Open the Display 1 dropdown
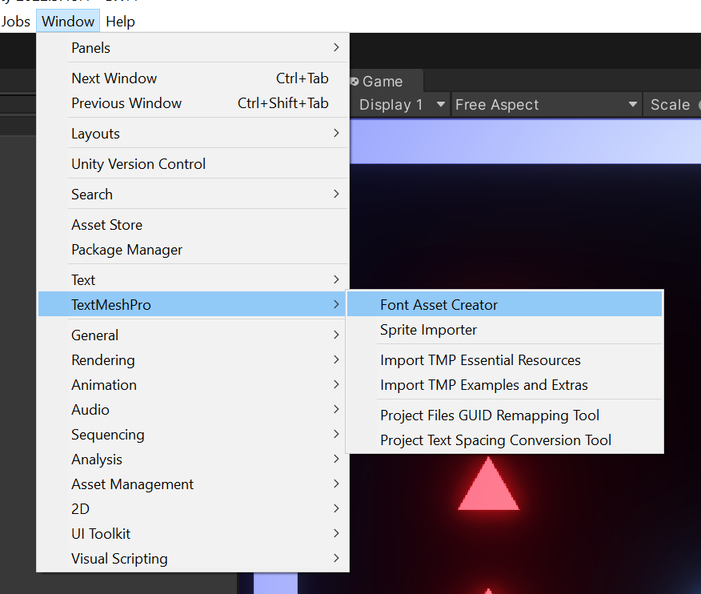This screenshot has width=701, height=594. (x=402, y=105)
